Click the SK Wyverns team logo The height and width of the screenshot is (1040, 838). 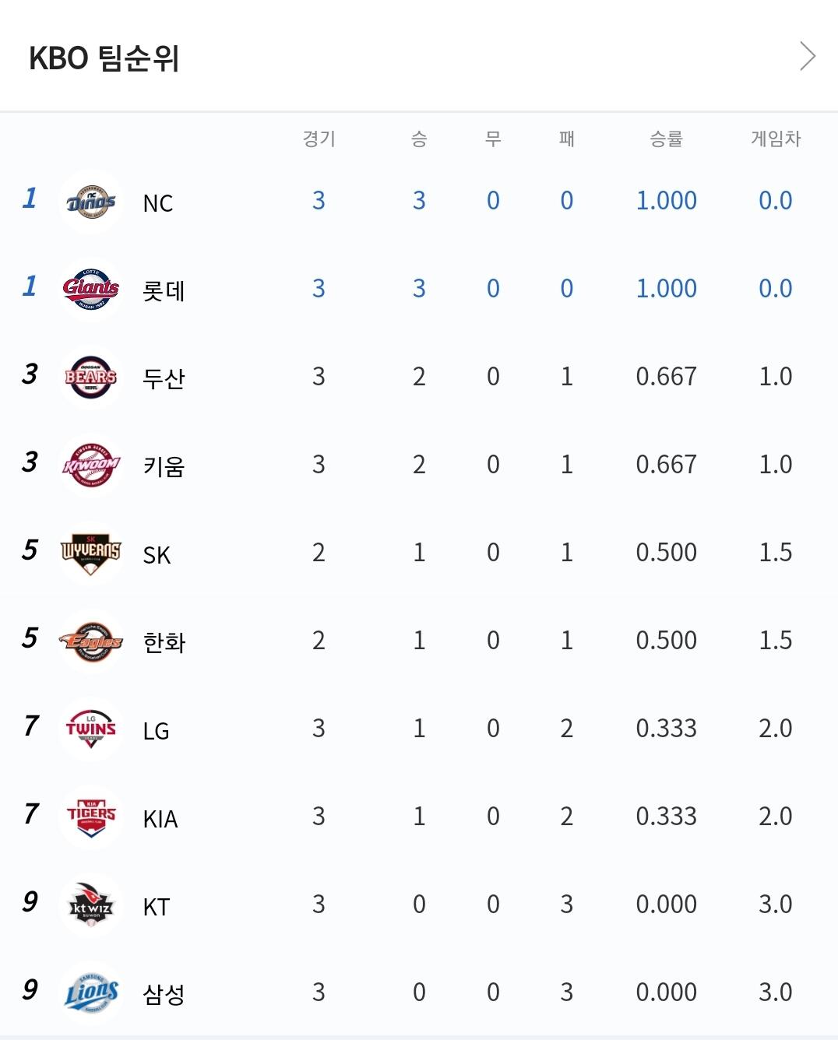click(91, 553)
